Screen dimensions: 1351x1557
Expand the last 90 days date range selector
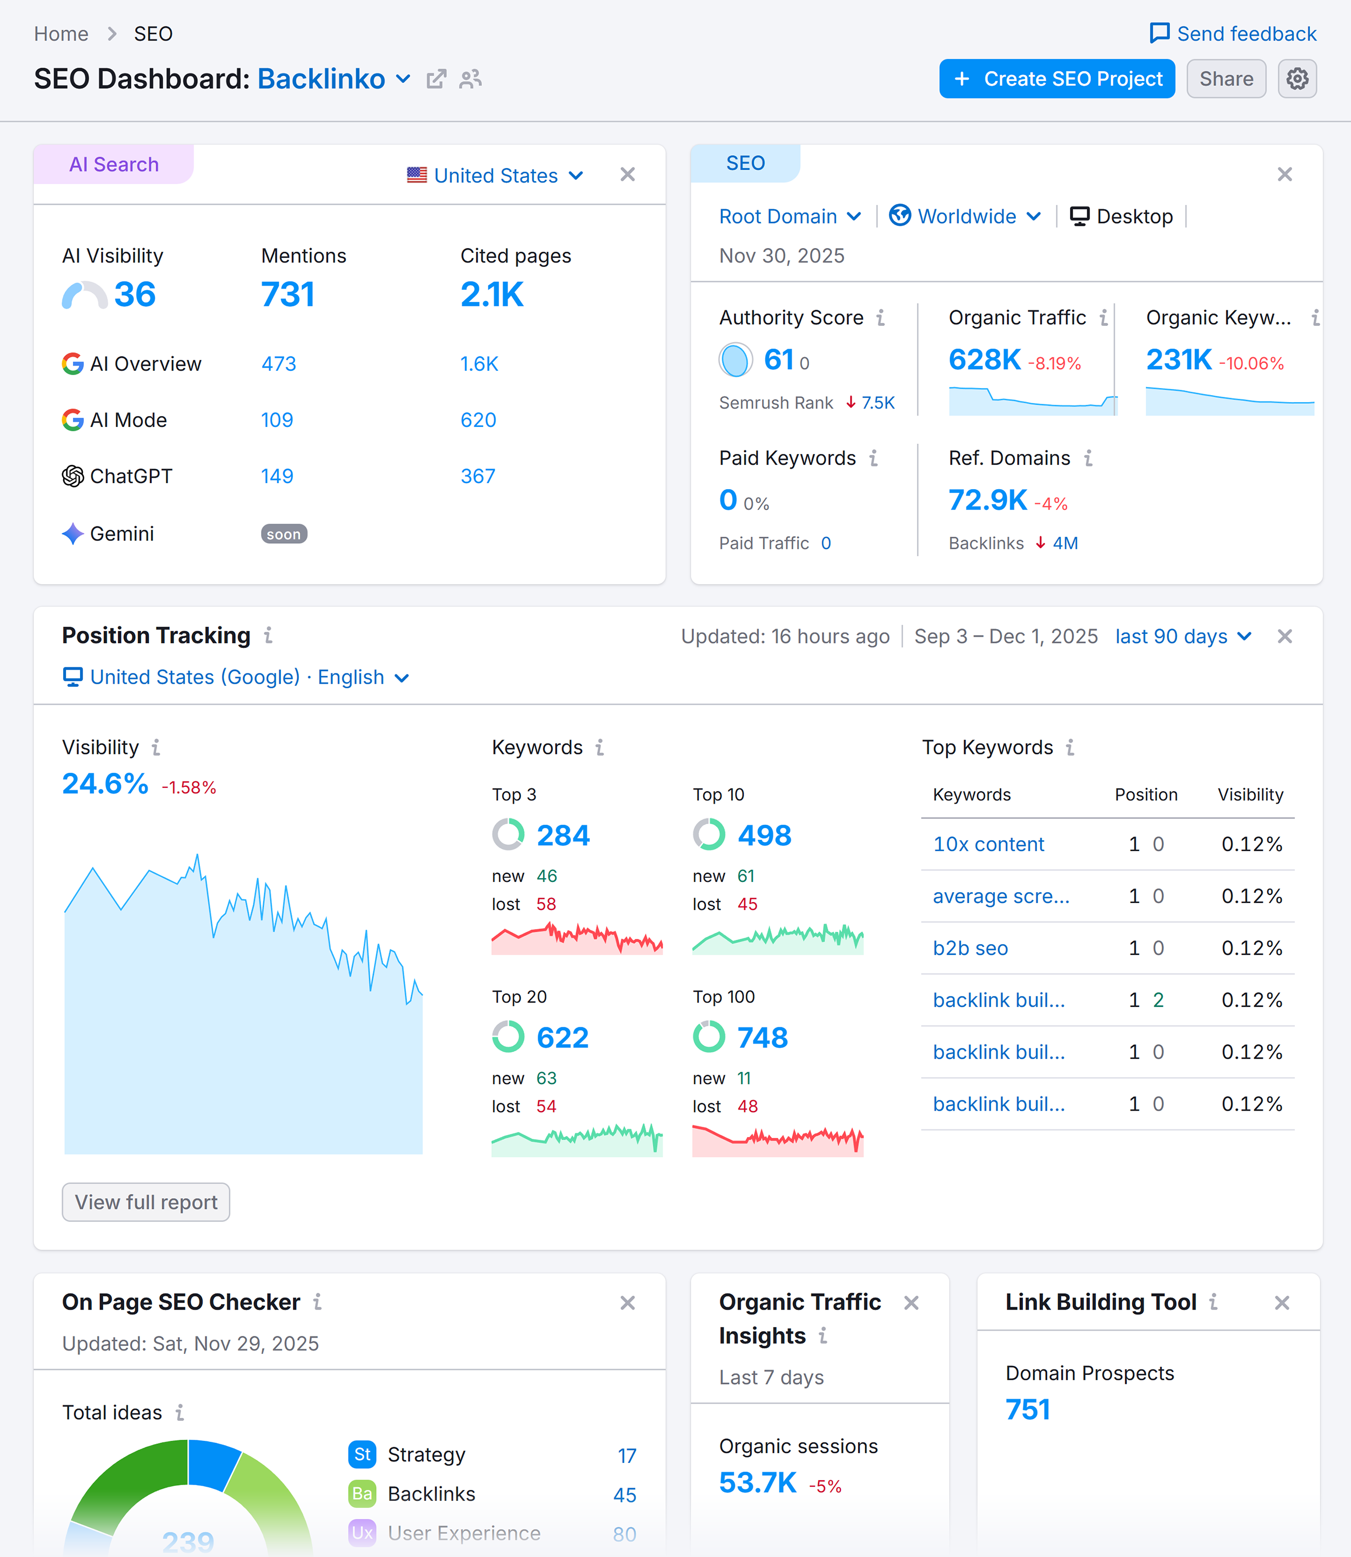(1182, 637)
